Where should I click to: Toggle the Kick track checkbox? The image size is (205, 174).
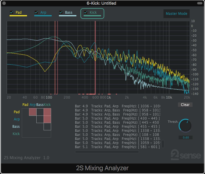(85, 12)
